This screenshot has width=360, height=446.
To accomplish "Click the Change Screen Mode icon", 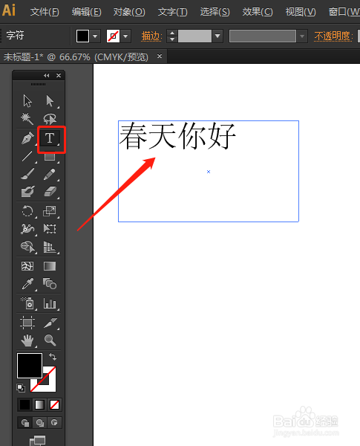I will pos(38,441).
